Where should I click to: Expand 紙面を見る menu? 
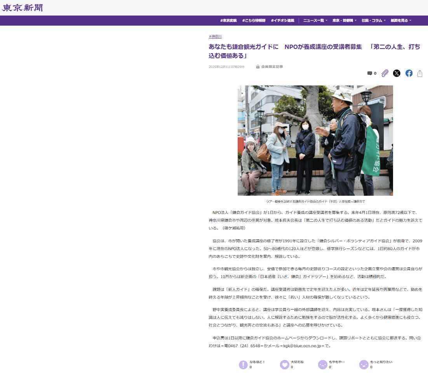click(x=401, y=21)
